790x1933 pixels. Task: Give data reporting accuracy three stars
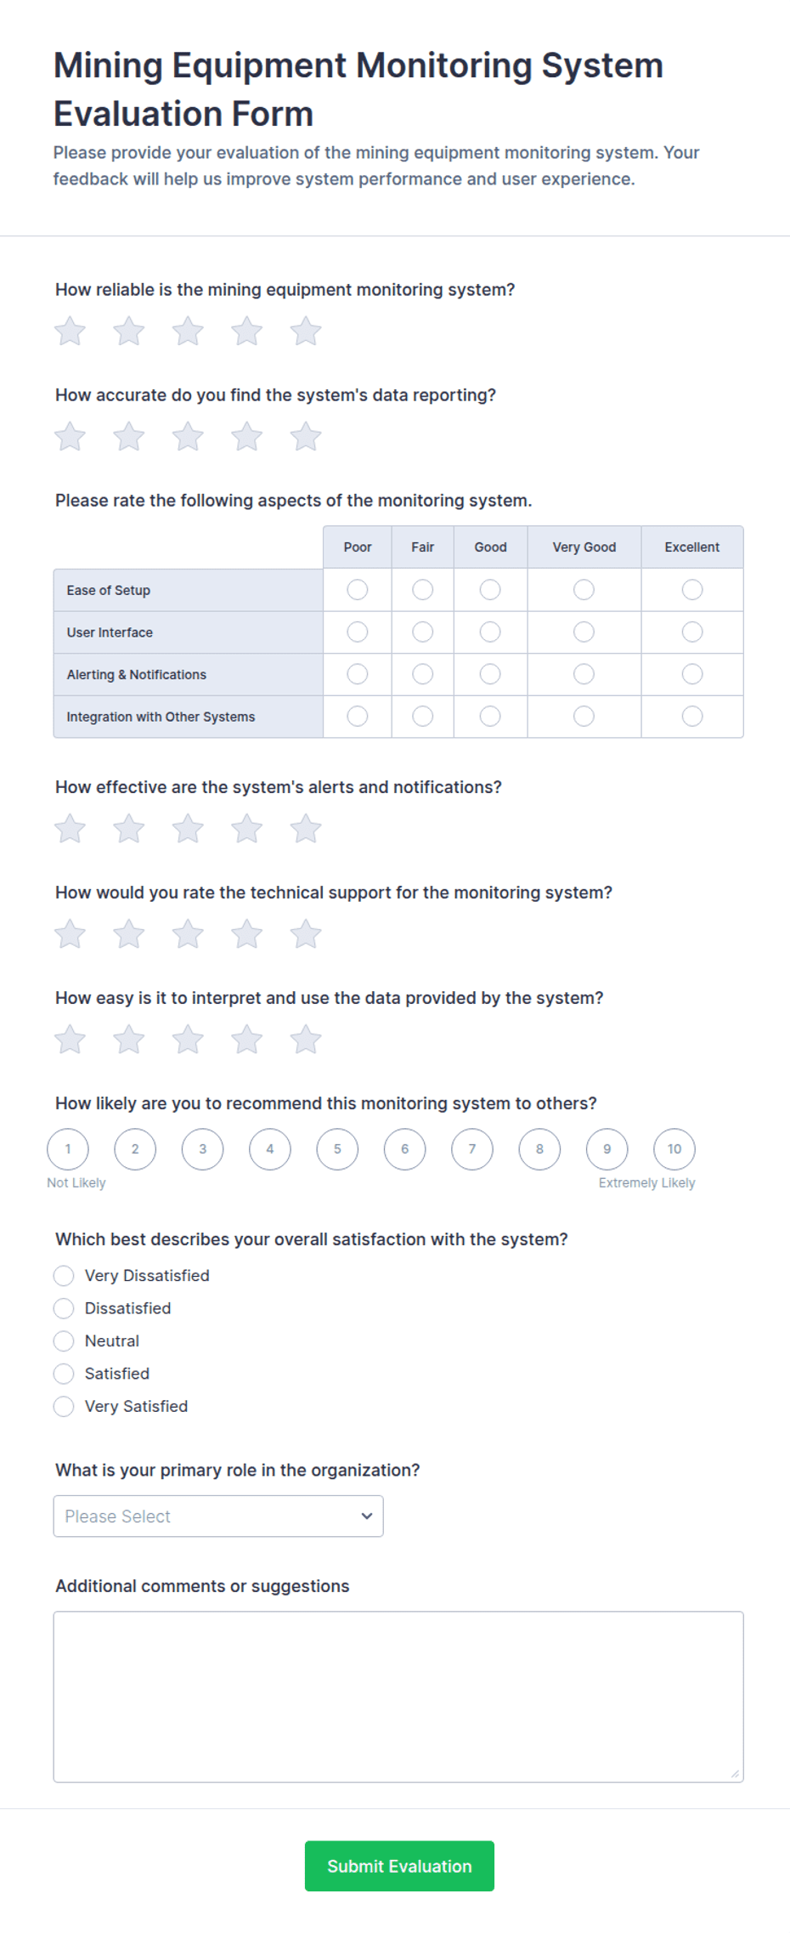(188, 437)
